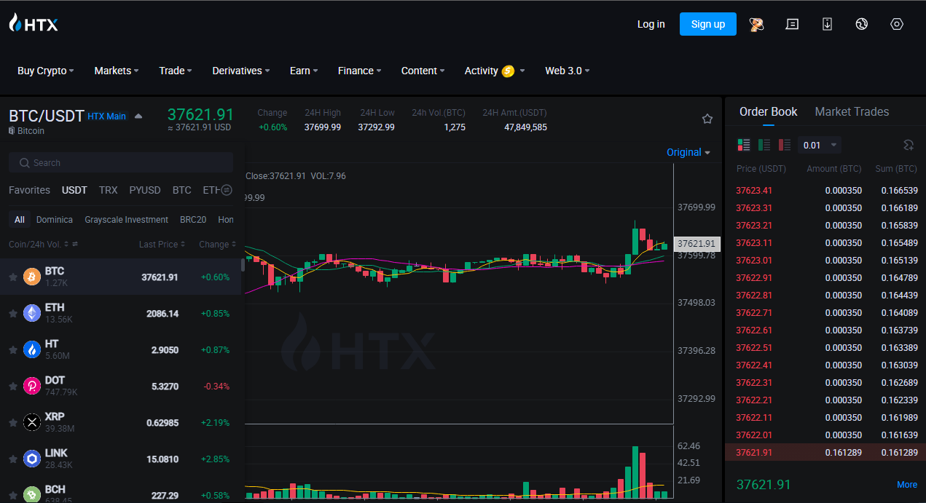Select the Order Book tab

coord(768,111)
